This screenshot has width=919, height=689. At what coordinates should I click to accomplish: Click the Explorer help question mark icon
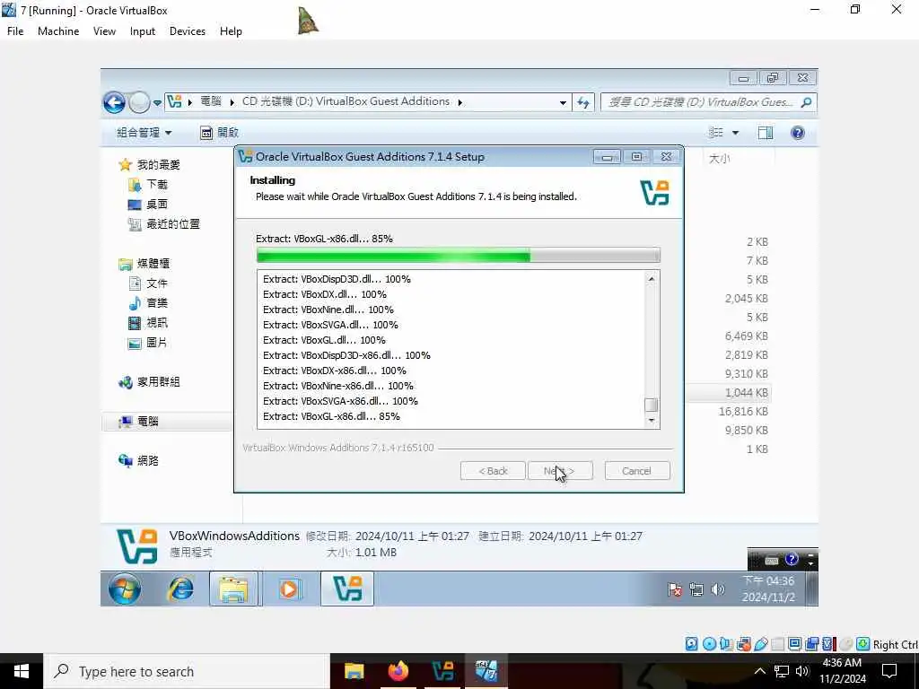tap(798, 133)
